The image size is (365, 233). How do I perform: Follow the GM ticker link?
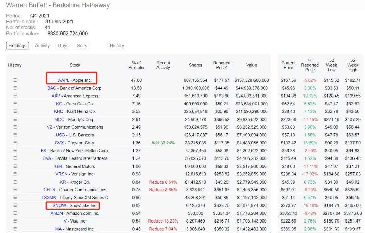click(58, 166)
